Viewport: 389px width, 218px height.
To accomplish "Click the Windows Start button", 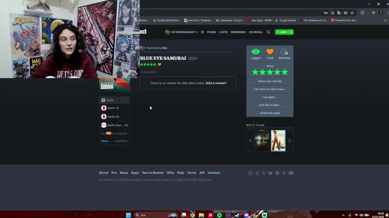I will [129, 215].
